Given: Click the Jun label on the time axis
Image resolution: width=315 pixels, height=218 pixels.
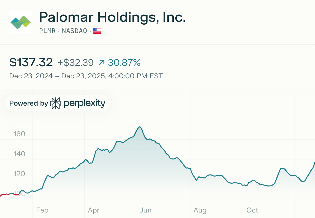Looking at the screenshot, I should [x=145, y=210].
